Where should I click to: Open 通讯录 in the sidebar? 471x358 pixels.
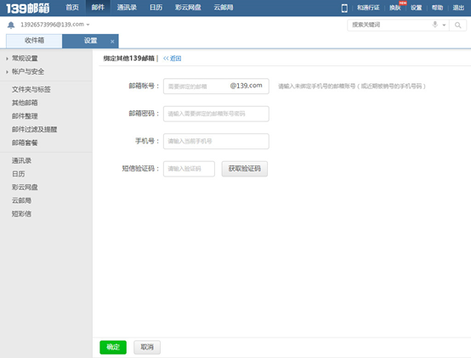[21, 160]
